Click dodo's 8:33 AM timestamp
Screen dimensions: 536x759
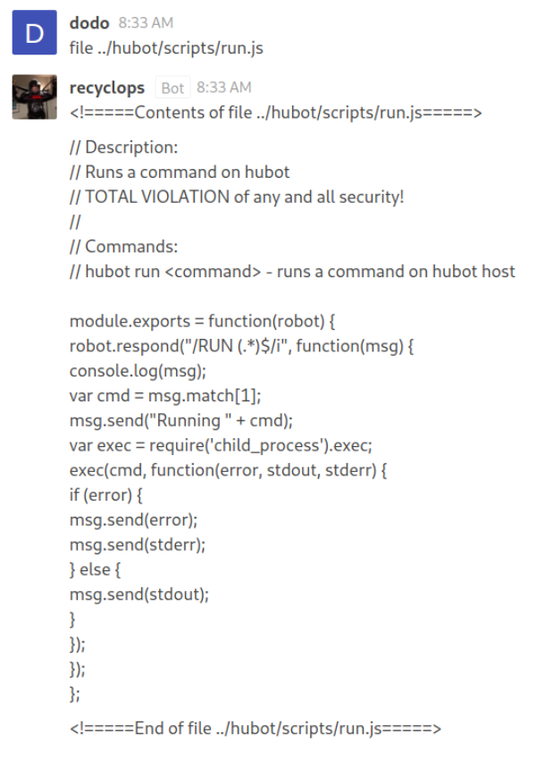click(146, 22)
